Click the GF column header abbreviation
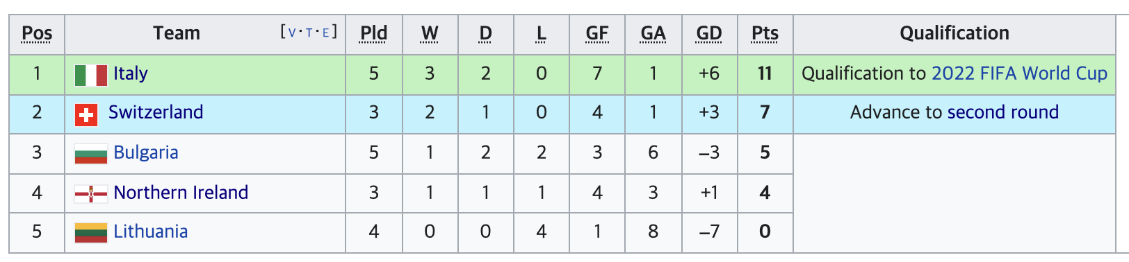The width and height of the screenshot is (1129, 262). [597, 33]
